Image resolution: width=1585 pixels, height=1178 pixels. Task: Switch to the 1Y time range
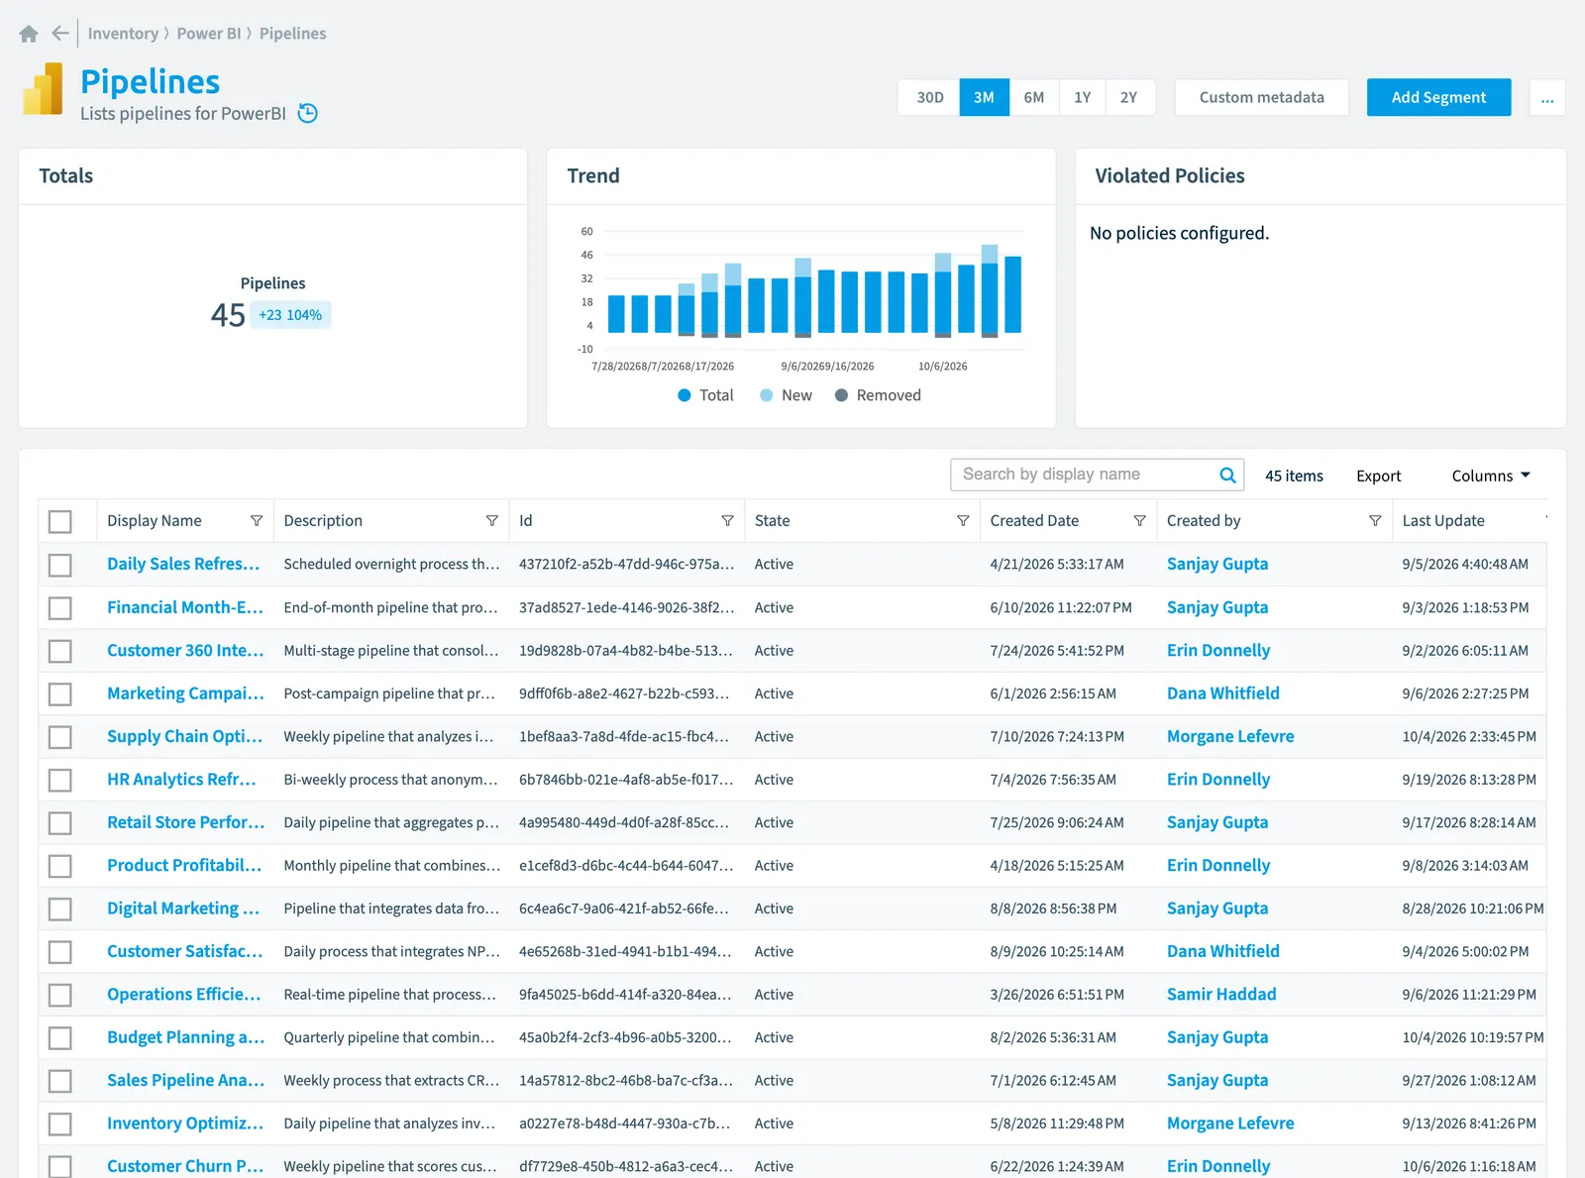pos(1082,98)
